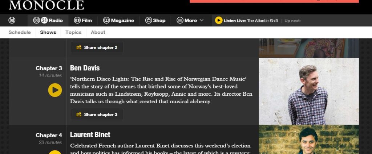Open the About tab
This screenshot has height=154, width=372.
point(98,32)
